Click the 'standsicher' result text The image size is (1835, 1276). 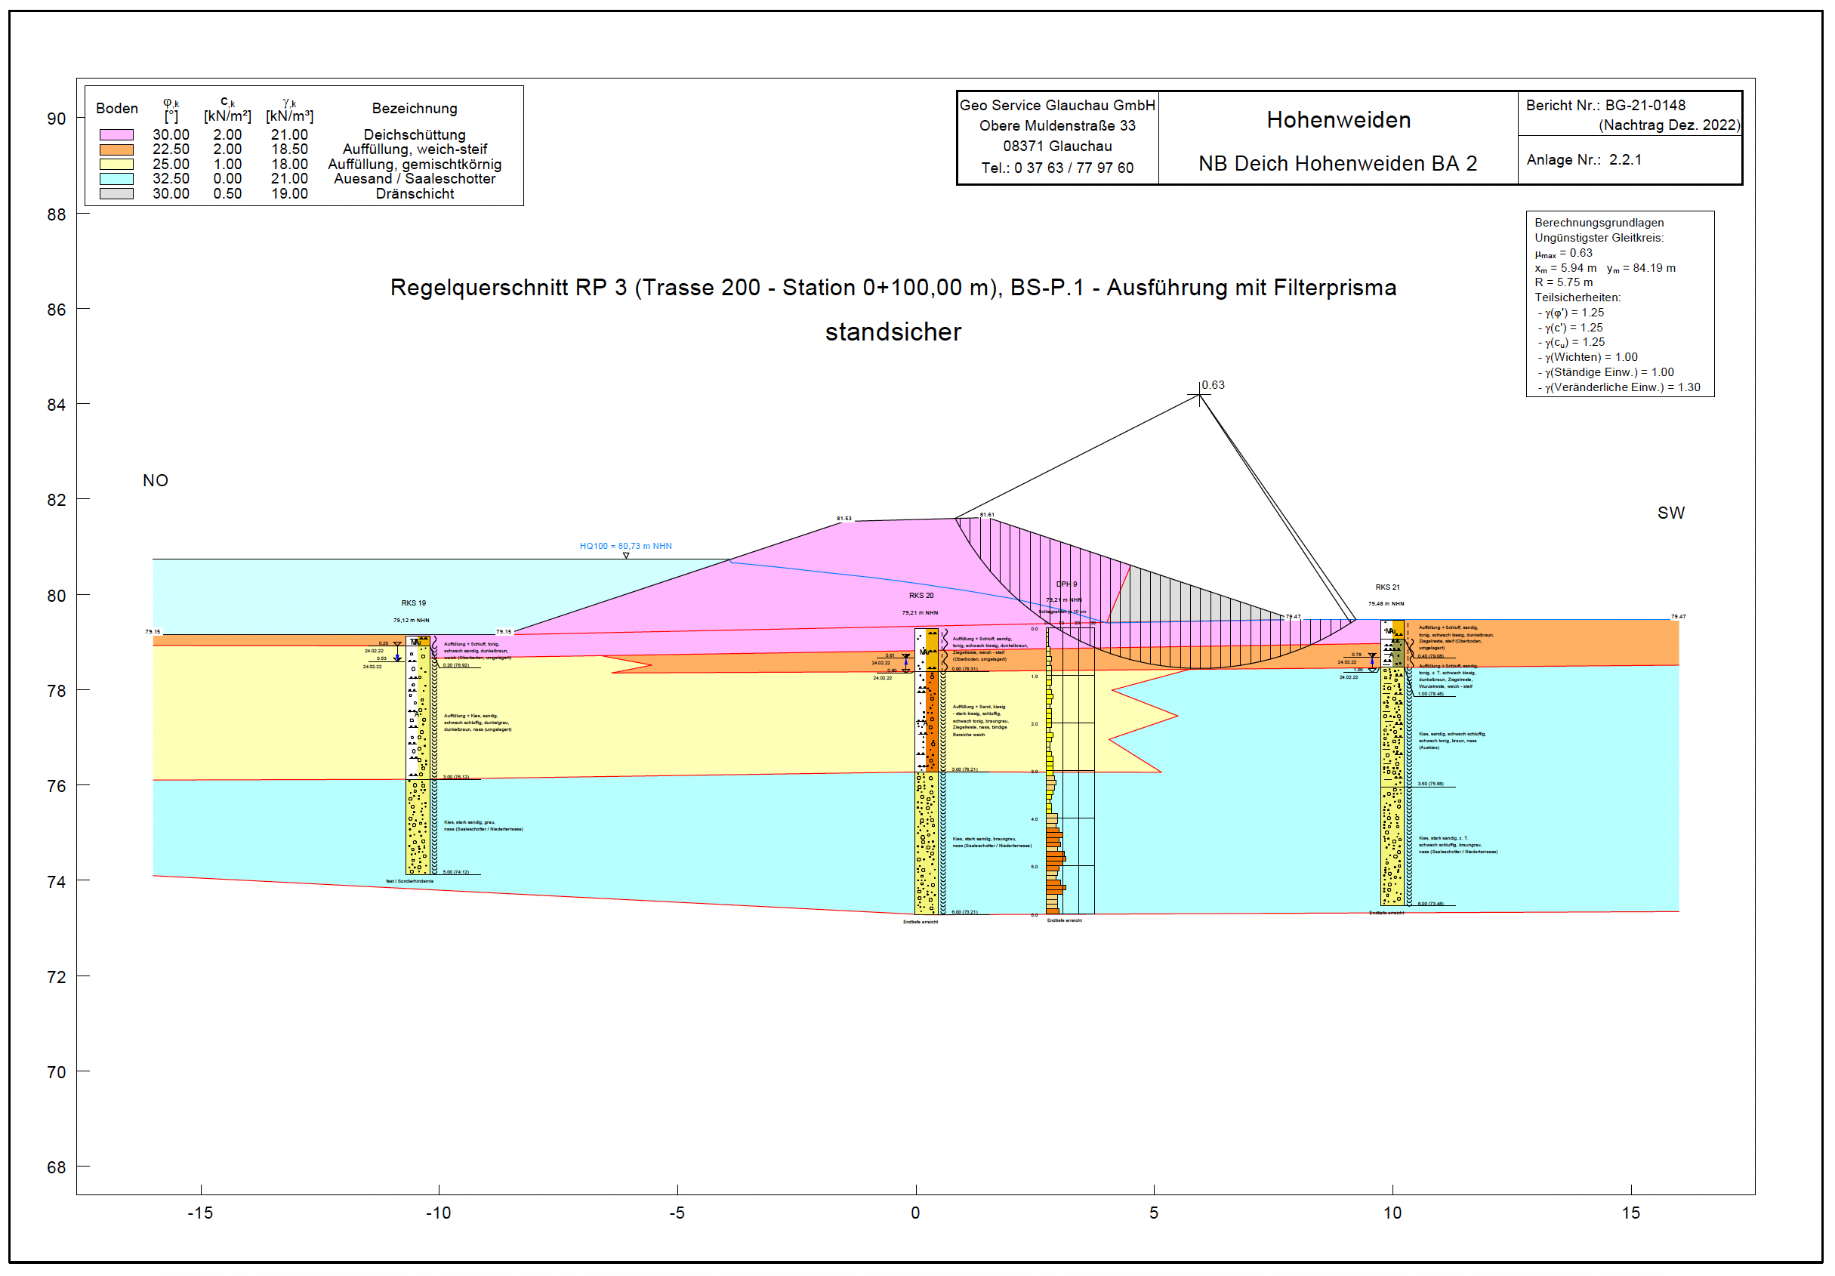pos(893,331)
